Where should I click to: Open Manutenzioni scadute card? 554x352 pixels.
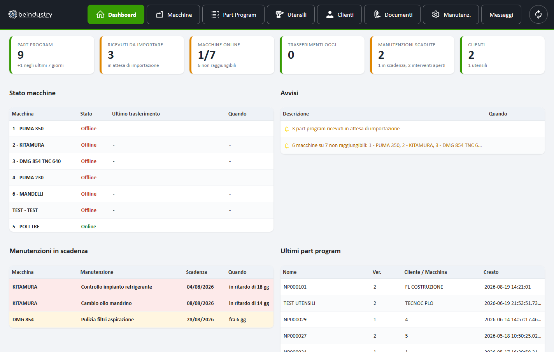tap(412, 55)
